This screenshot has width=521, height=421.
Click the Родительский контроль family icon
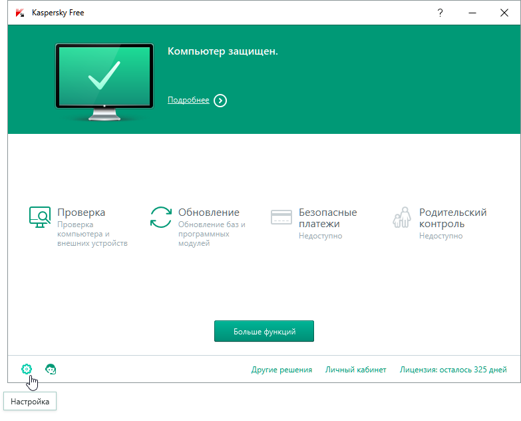click(402, 217)
